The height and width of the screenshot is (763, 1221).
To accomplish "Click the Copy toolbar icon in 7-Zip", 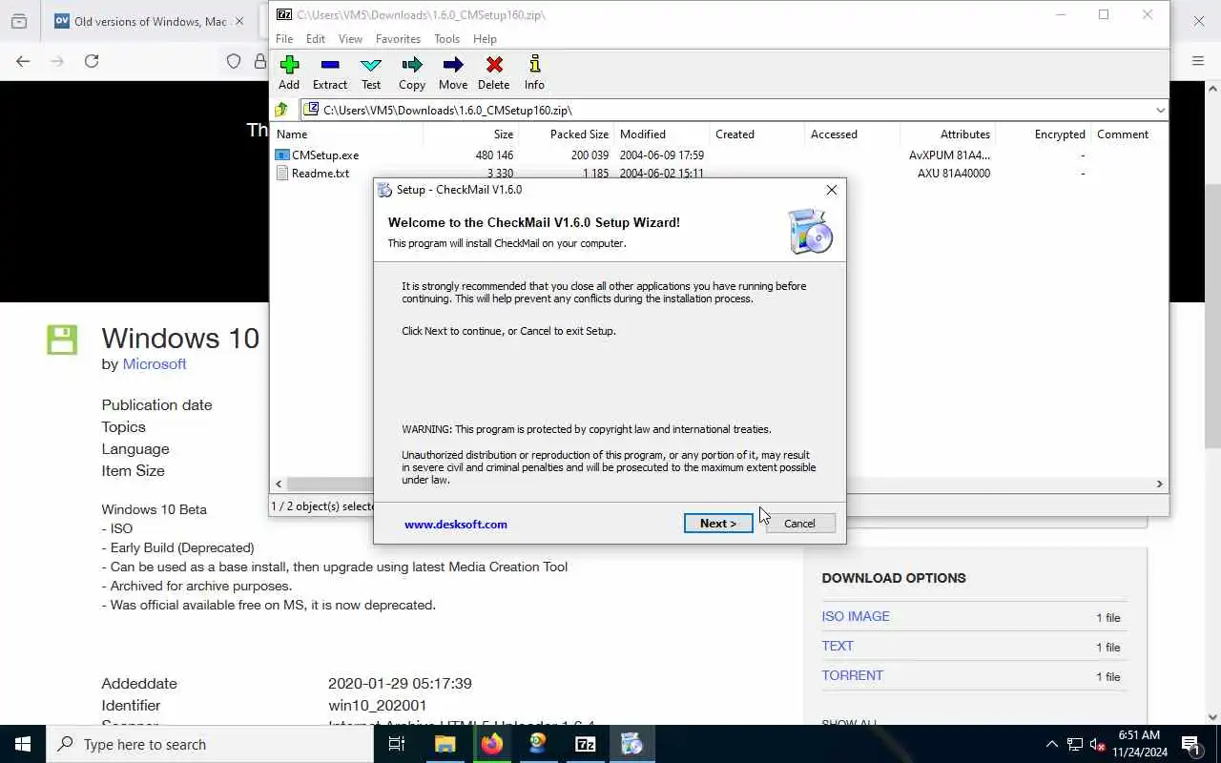I will (412, 72).
